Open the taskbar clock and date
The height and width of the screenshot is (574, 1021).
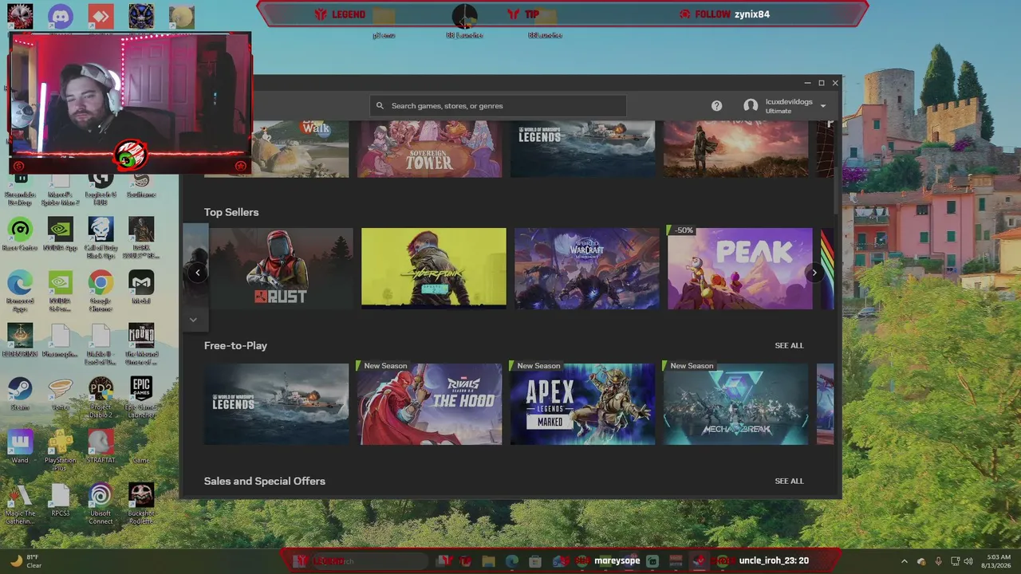pyautogui.click(x=998, y=561)
